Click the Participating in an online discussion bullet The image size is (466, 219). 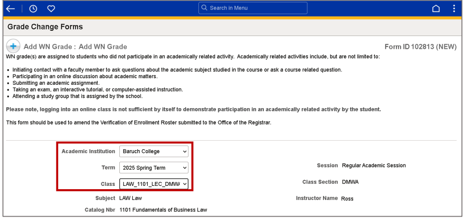pos(85,76)
